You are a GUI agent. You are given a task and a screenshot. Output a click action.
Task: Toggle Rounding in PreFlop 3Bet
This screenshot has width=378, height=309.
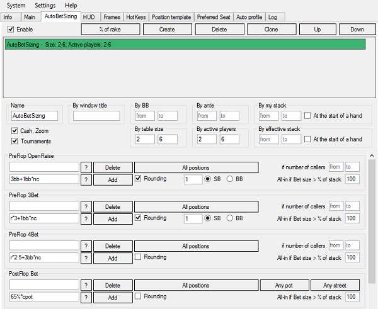(138, 218)
